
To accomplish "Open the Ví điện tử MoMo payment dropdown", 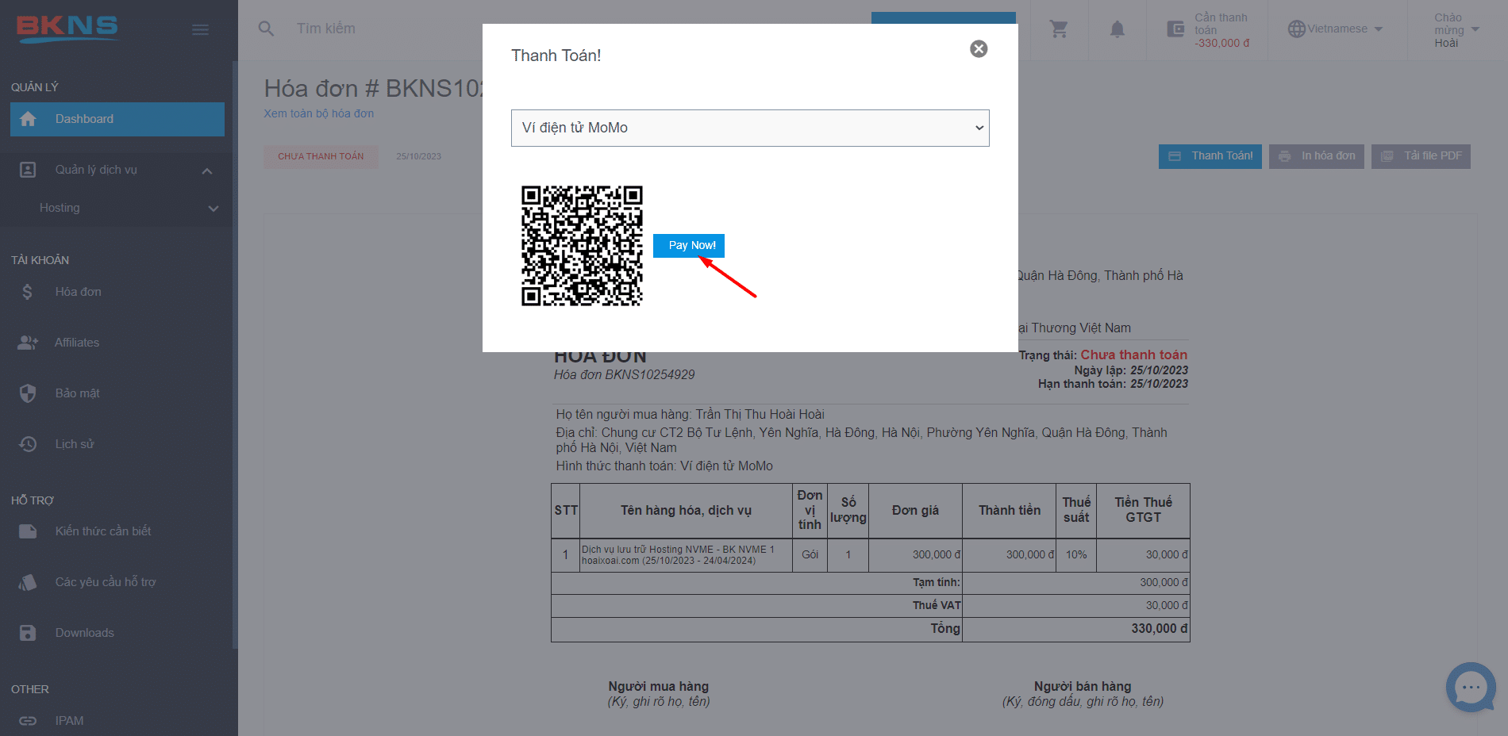I will coord(750,128).
